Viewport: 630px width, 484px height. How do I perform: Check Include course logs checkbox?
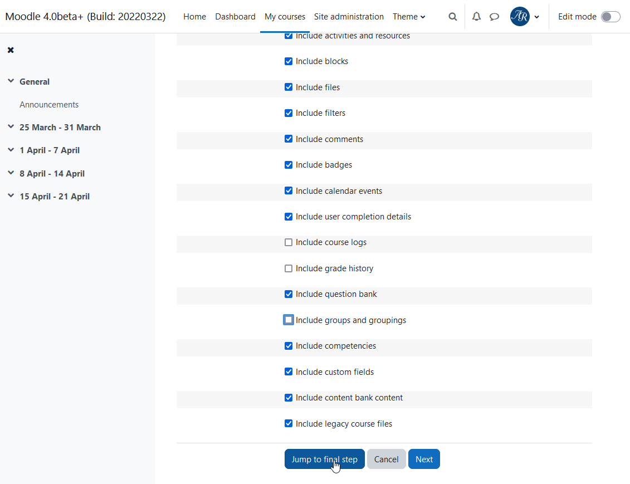coord(289,242)
